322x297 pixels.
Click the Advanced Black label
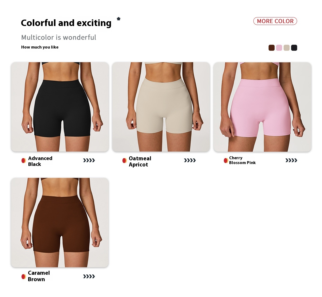40,161
